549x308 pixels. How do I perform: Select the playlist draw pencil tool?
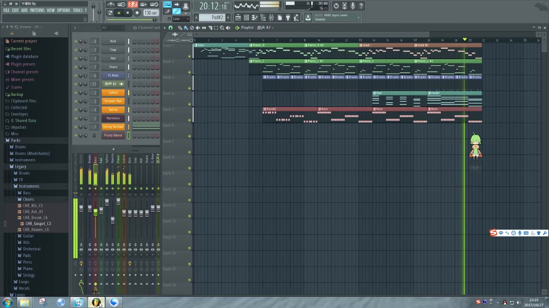pyautogui.click(x=180, y=27)
